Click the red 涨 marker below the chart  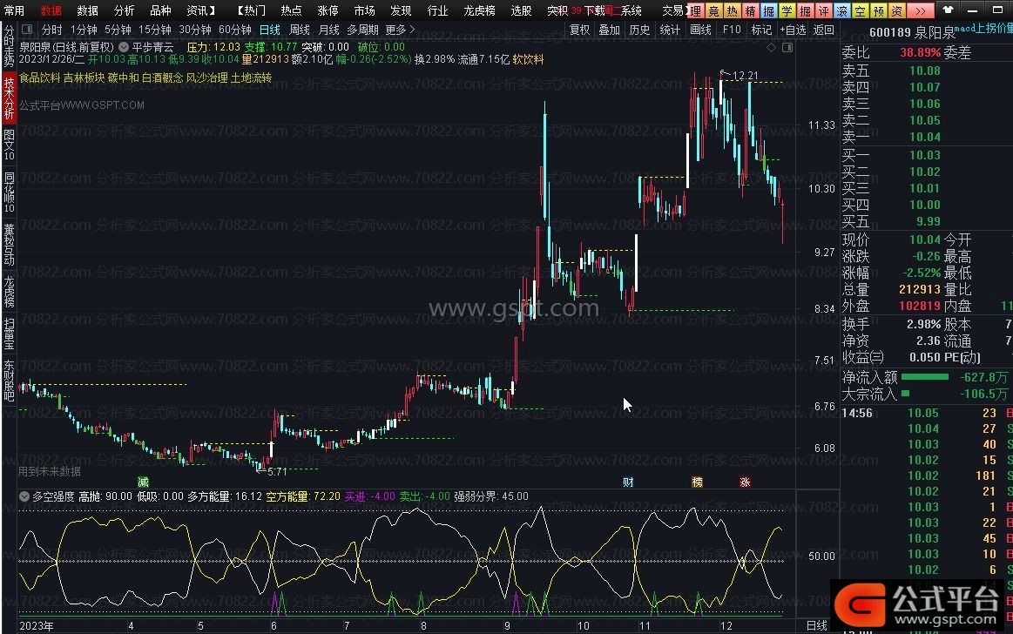click(745, 482)
